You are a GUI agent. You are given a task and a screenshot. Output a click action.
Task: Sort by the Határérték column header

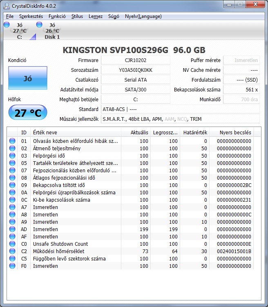coord(195,132)
